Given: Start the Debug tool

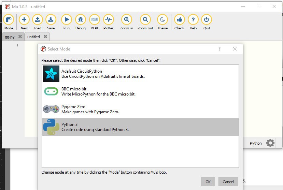Looking at the screenshot, I should pyautogui.click(x=81, y=22).
